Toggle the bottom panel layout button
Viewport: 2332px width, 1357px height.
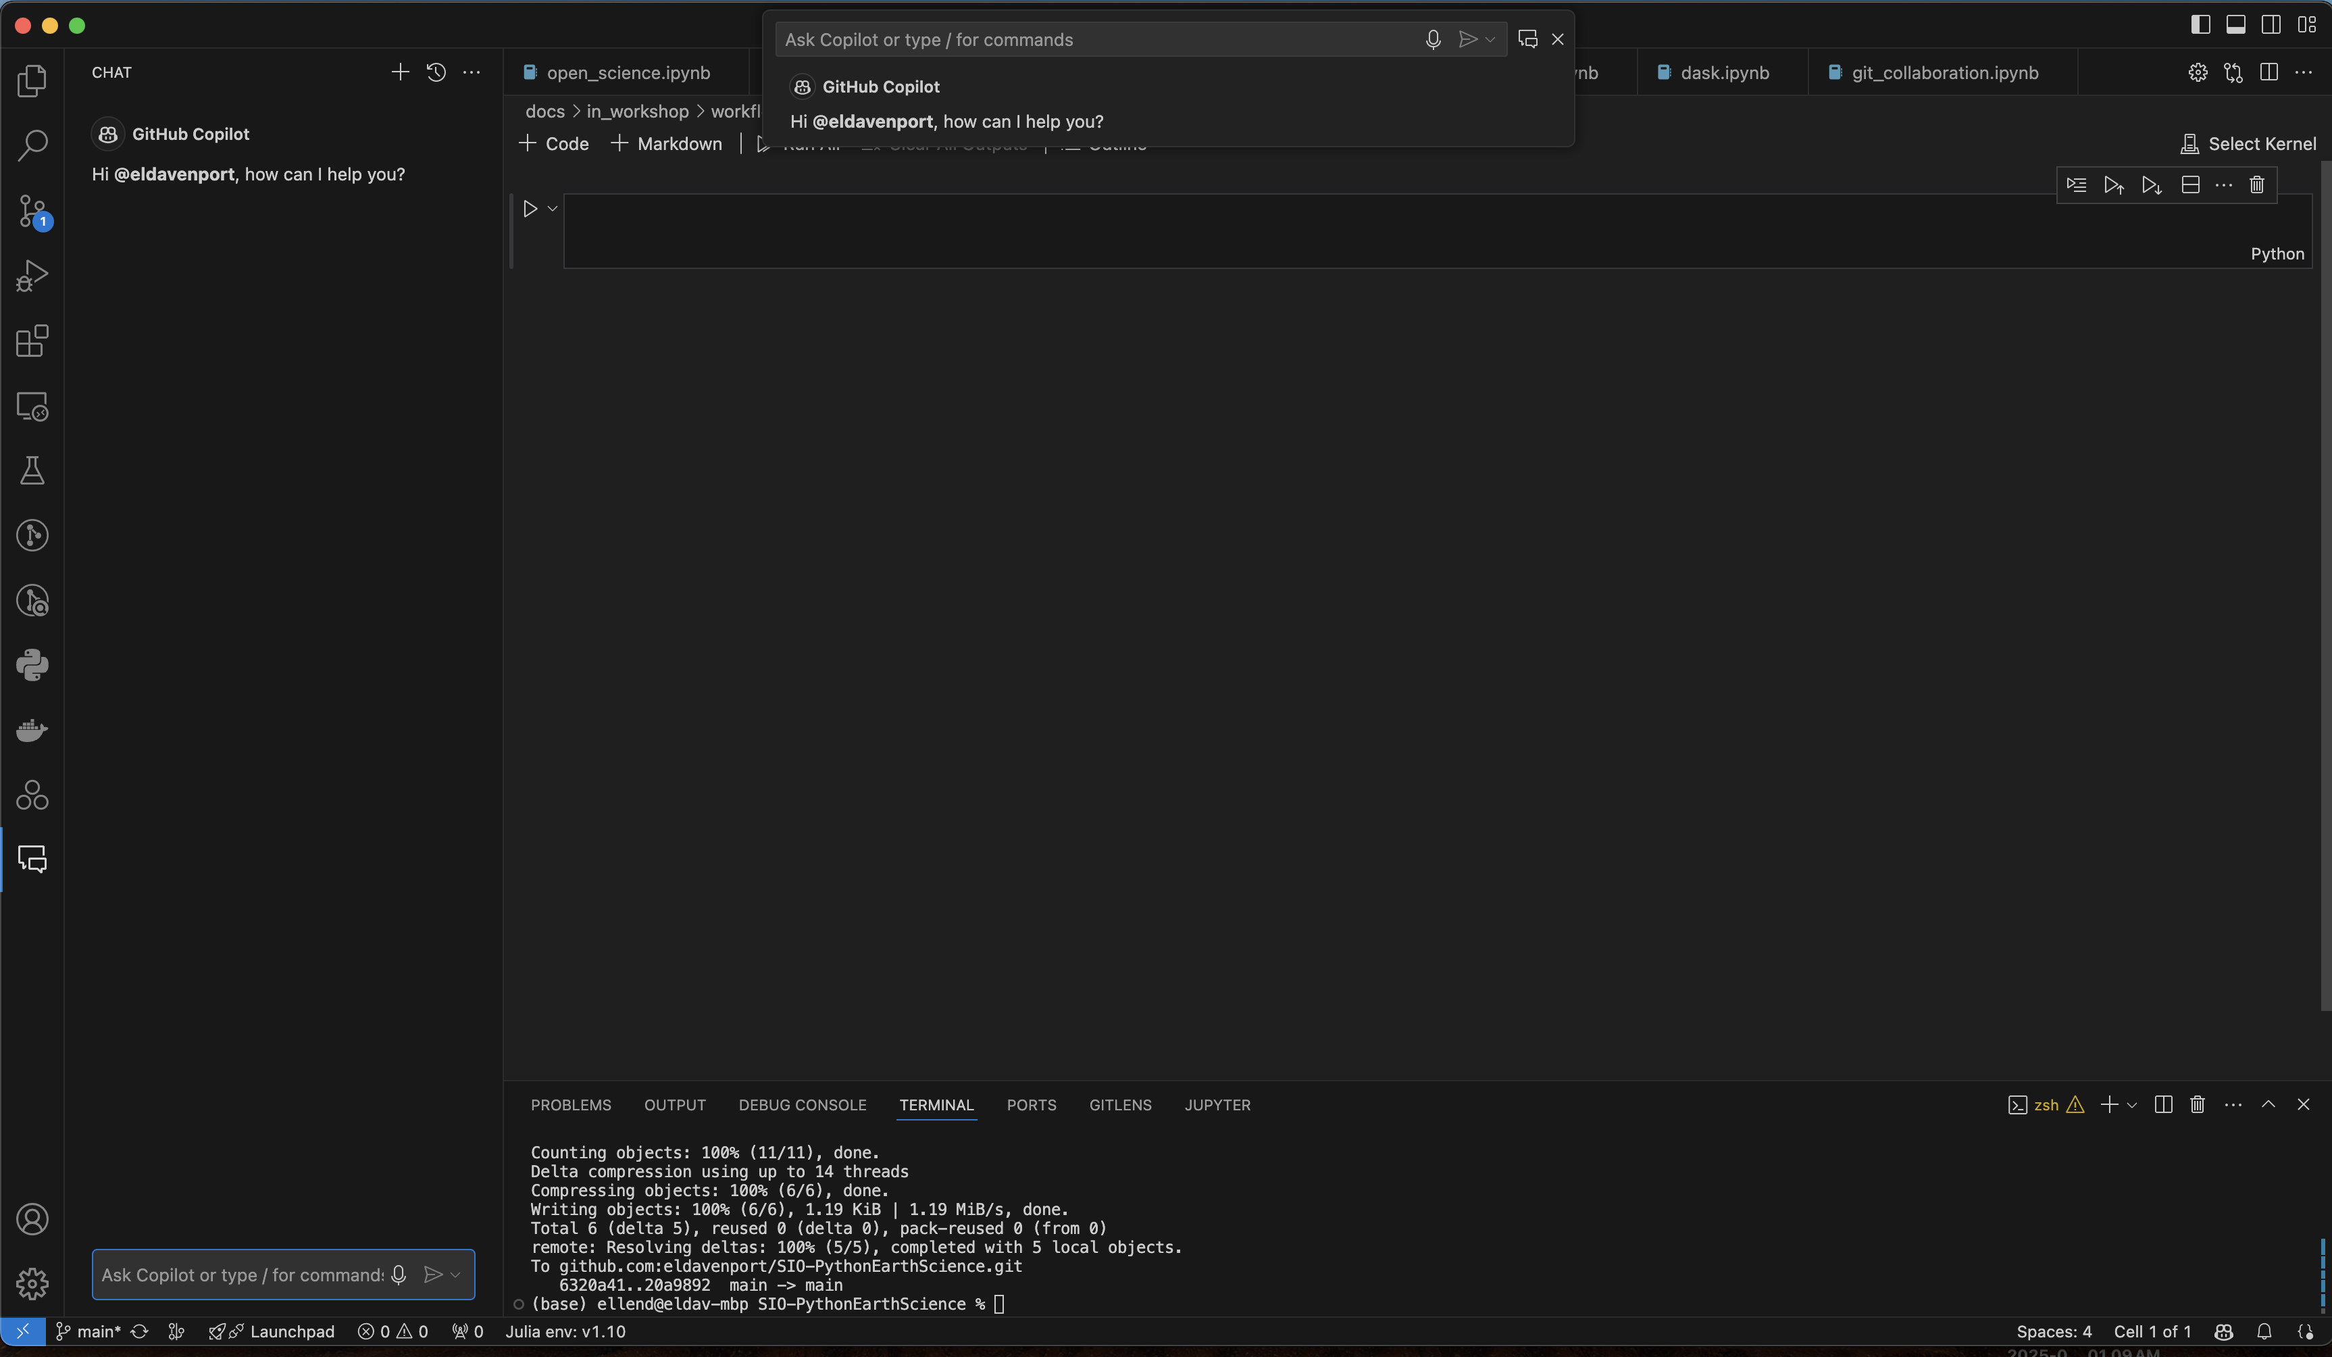(2236, 25)
